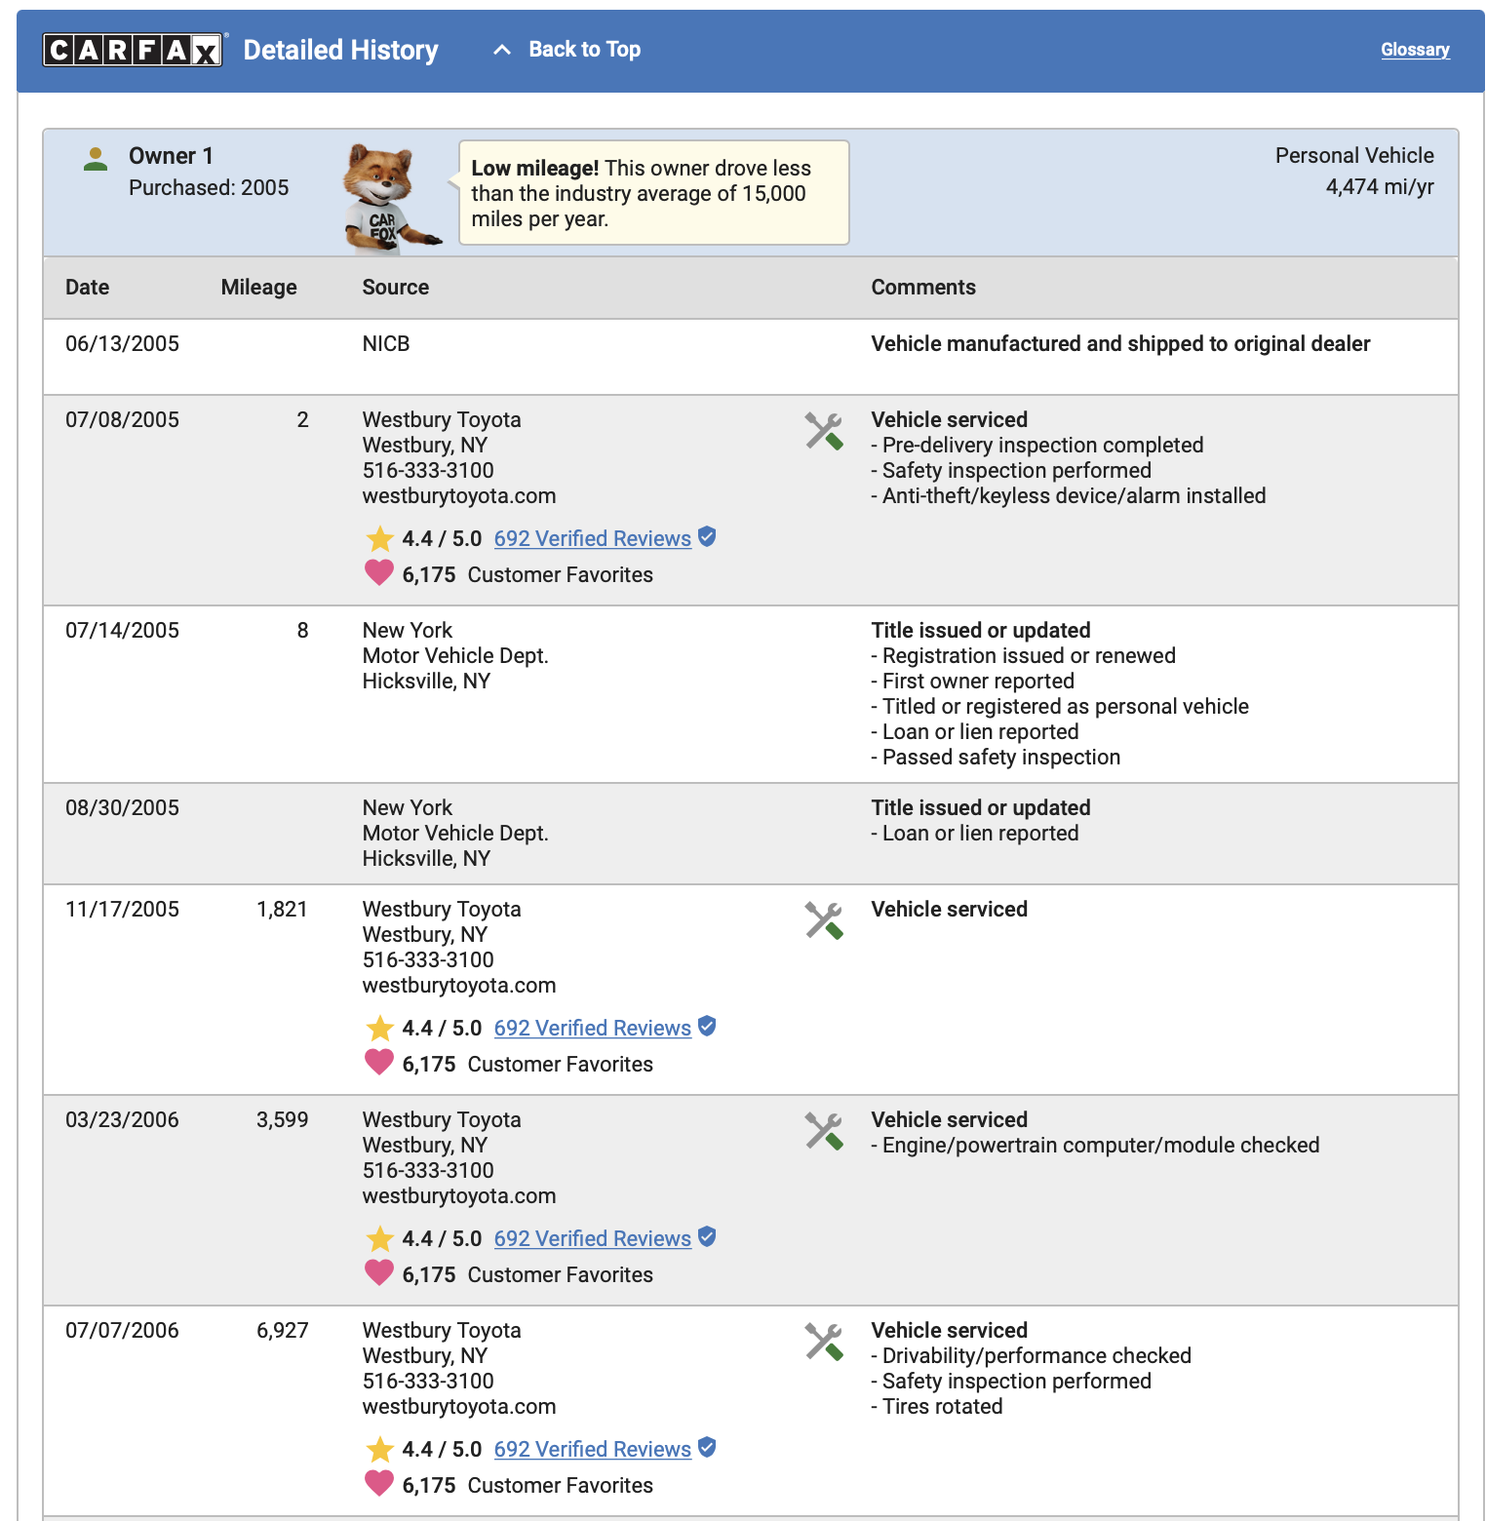This screenshot has width=1486, height=1521.
Task: Click Anti-theft/keyless device/alarm installed comment
Action: pyautogui.click(x=1069, y=496)
